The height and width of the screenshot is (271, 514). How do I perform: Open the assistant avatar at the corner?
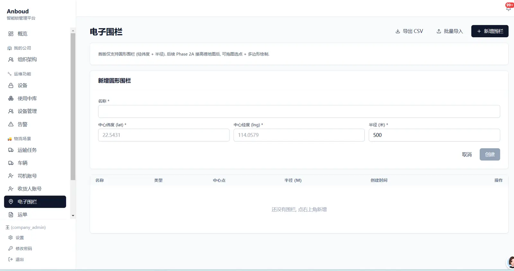(510, 263)
